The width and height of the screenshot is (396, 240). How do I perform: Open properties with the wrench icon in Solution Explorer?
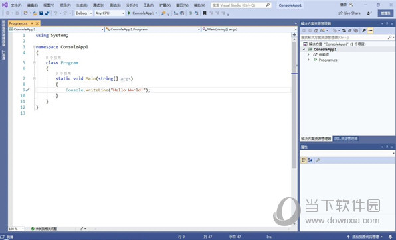pyautogui.click(x=364, y=30)
